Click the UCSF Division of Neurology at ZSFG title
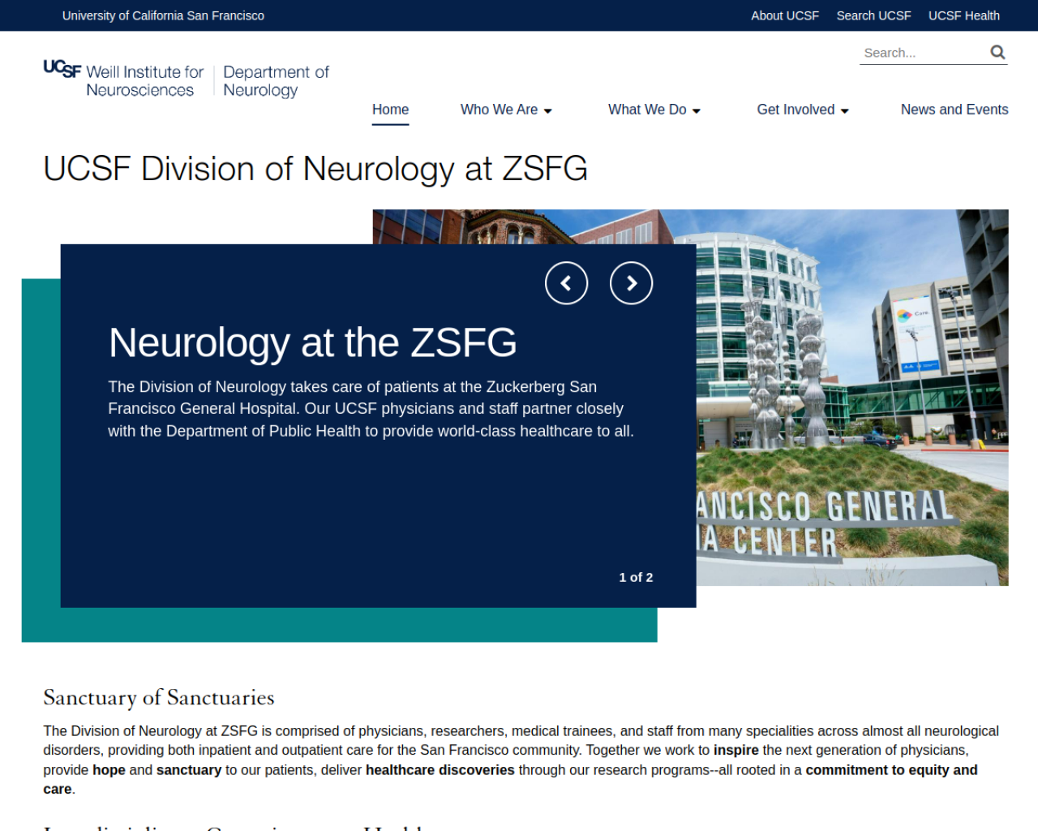Image resolution: width=1038 pixels, height=831 pixels. [x=315, y=169]
